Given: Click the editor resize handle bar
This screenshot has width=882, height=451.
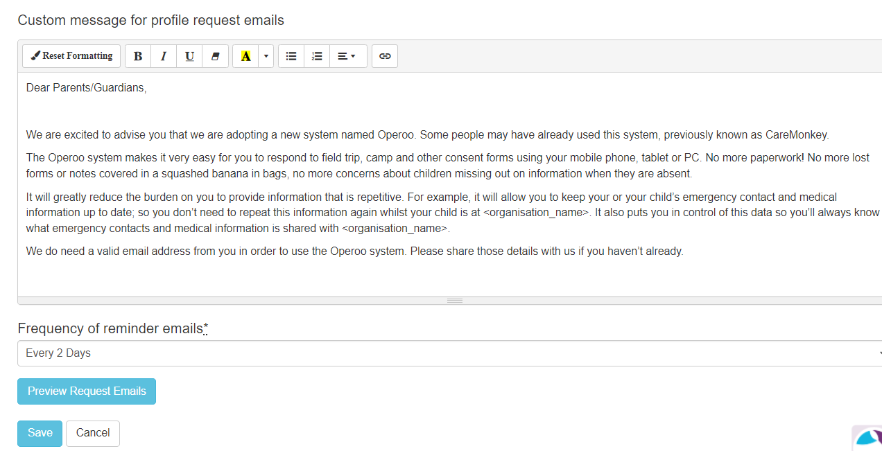Looking at the screenshot, I should 454,301.
